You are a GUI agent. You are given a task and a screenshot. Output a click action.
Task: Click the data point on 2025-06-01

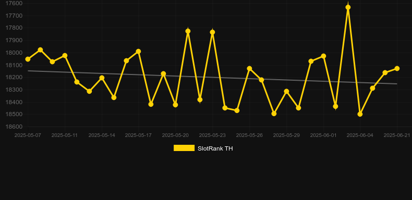[x=323, y=56]
